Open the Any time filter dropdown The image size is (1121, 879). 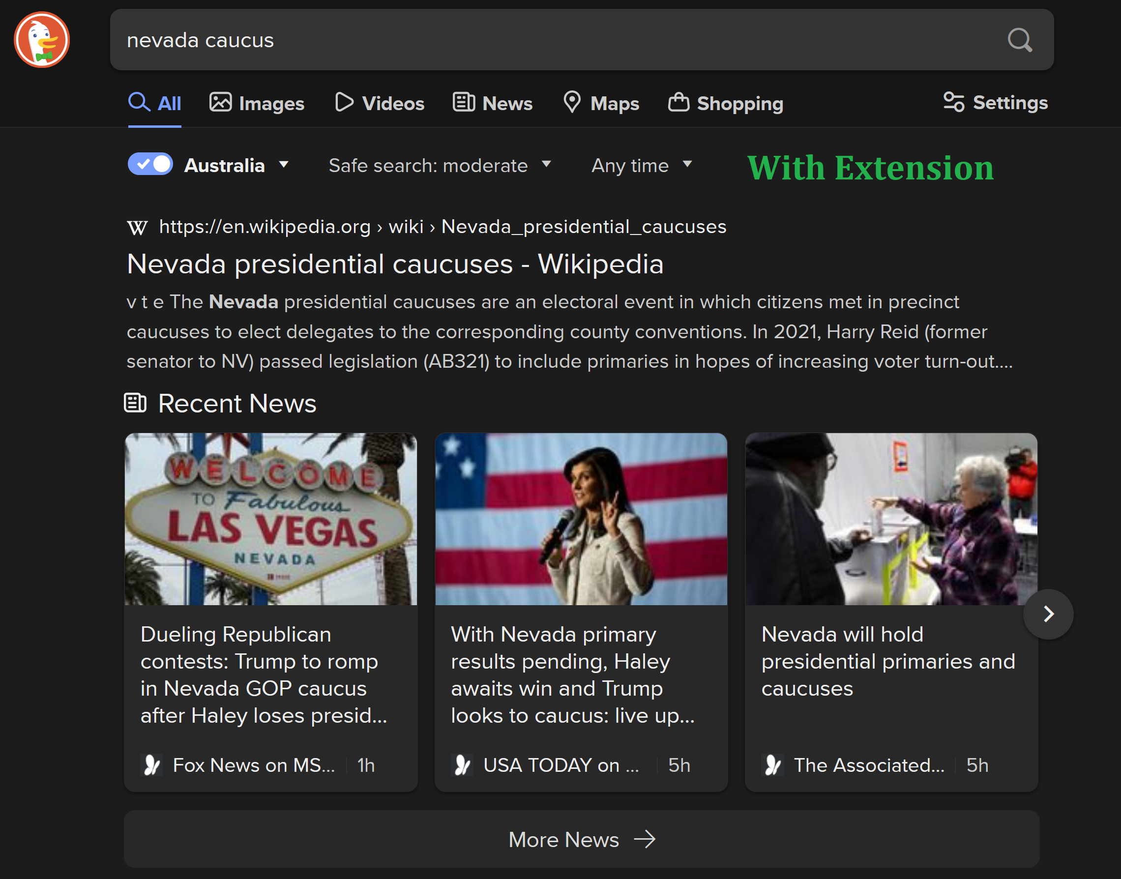642,165
